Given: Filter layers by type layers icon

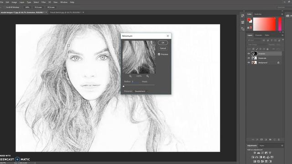Looking at the screenshot, I should click(272, 41).
